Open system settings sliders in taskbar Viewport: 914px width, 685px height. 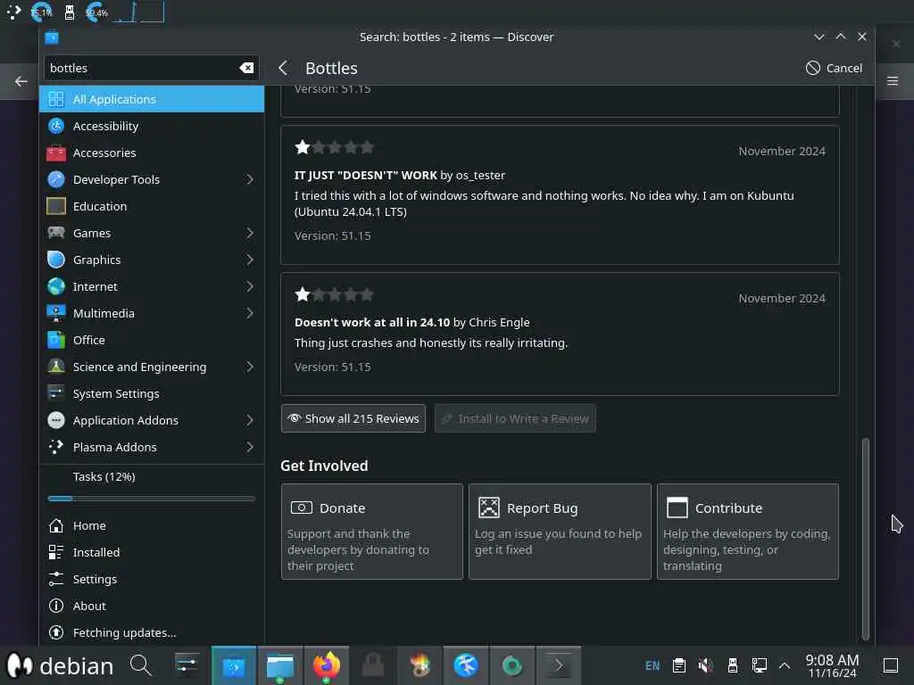coord(187,665)
